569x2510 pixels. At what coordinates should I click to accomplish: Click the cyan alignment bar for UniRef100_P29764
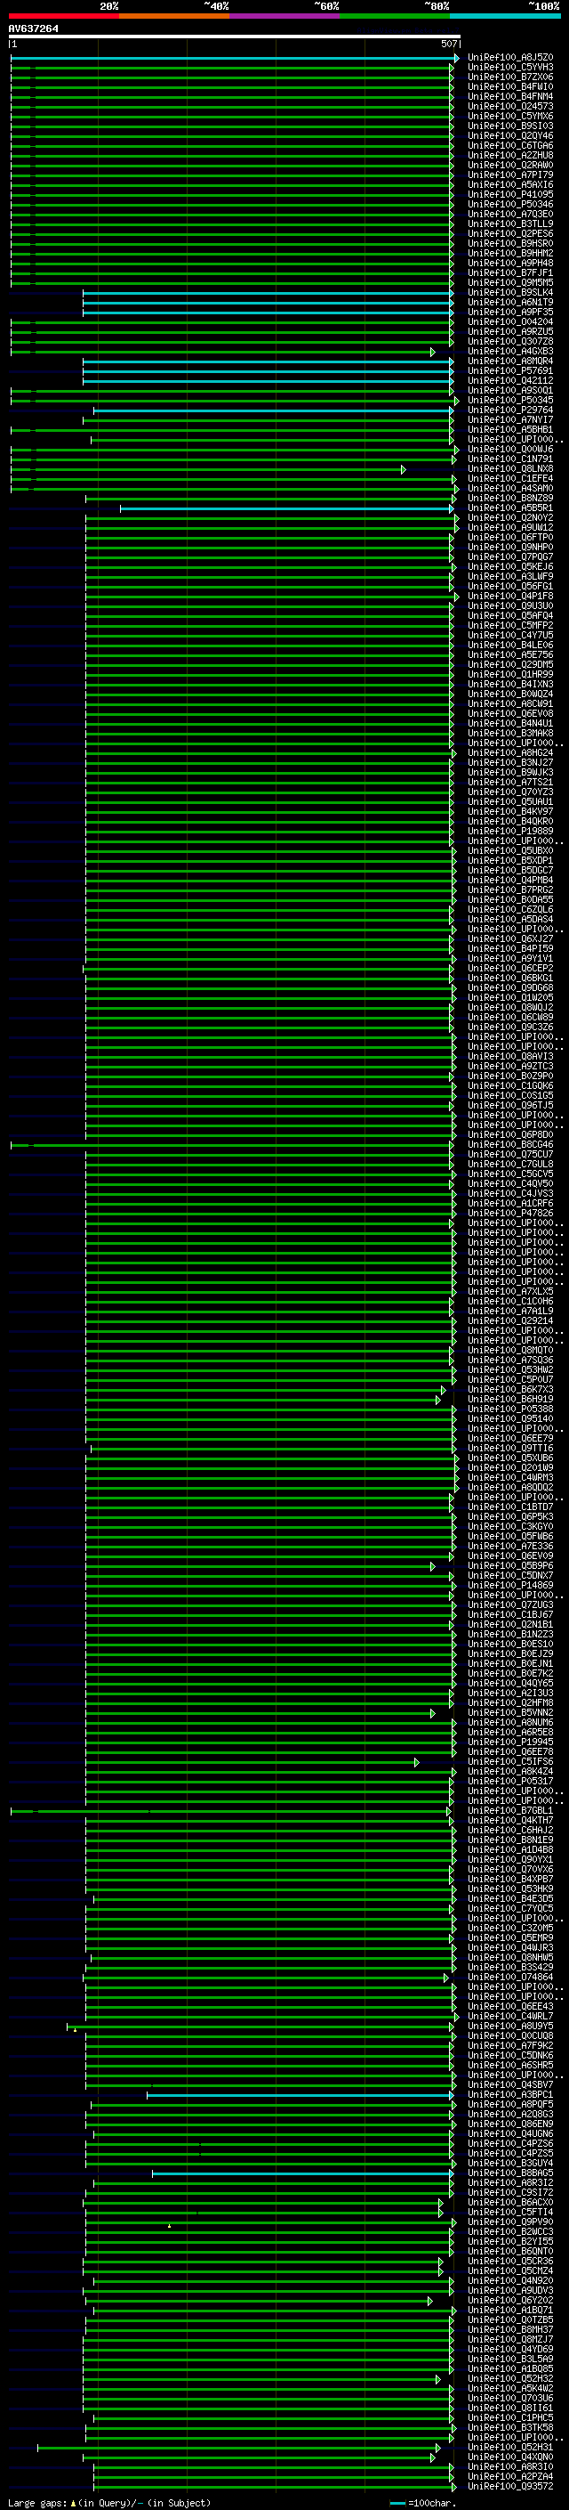273,411
